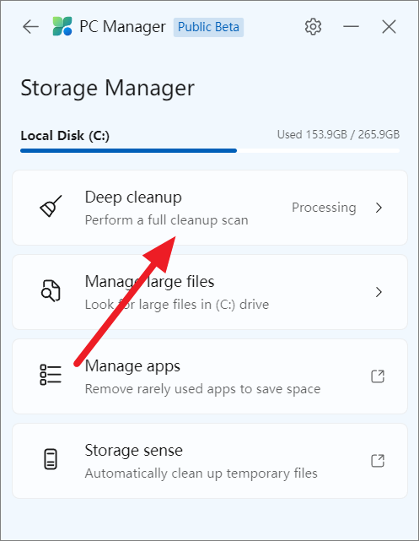Click the Deep cleanup broom icon
Viewport: 419px width, 541px height.
click(51, 206)
